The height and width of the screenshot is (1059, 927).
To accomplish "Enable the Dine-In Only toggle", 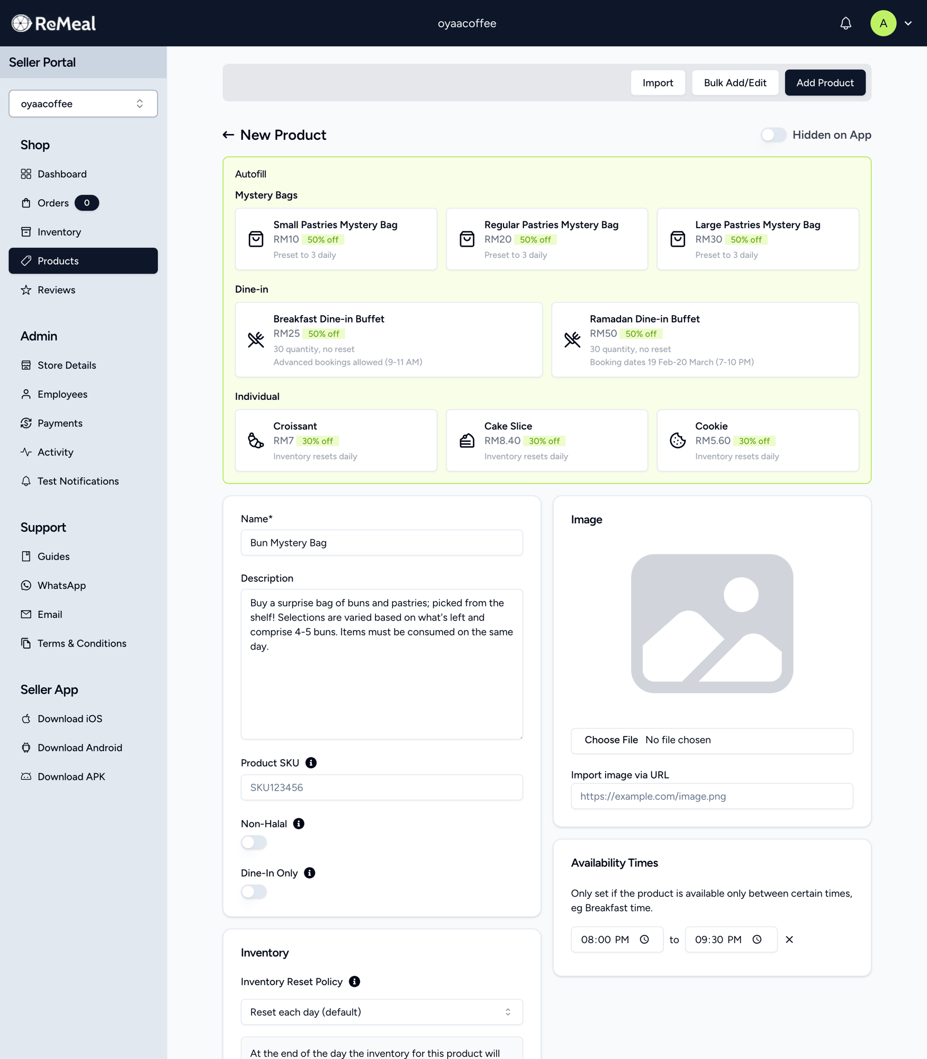I will 254,892.
